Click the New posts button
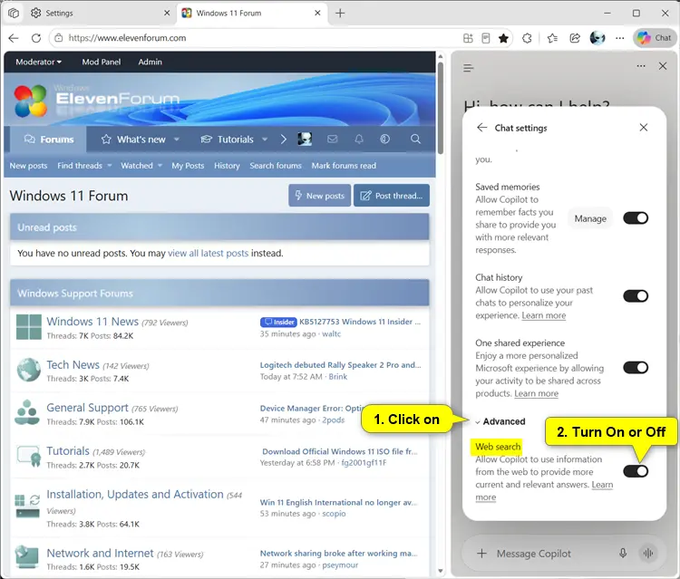The height and width of the screenshot is (579, 680). pyautogui.click(x=320, y=196)
